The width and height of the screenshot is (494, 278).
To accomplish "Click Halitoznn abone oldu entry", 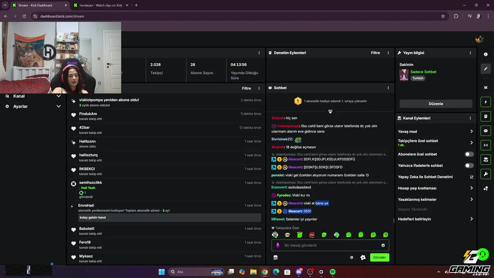I will 166,144.
